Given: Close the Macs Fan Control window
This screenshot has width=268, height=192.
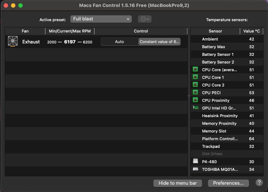Looking at the screenshot, I should point(6,5).
